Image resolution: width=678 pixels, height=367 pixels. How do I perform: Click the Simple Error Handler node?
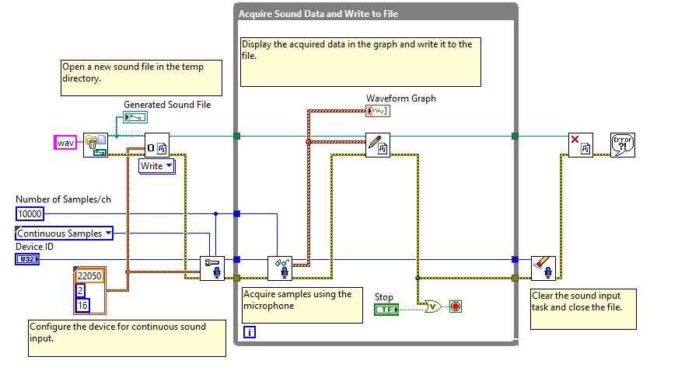pyautogui.click(x=623, y=145)
